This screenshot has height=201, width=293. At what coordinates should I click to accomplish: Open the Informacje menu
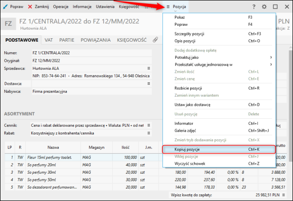click(82, 7)
